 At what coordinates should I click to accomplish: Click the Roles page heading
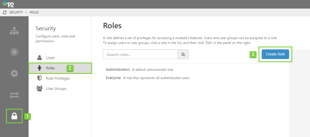click(112, 26)
